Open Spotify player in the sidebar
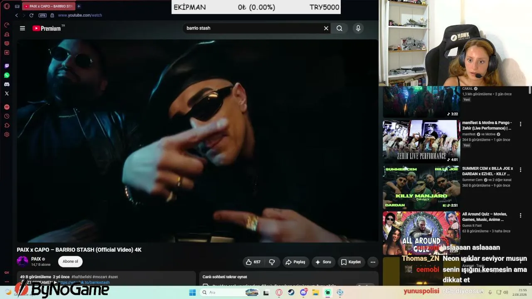This screenshot has height=299, width=532. pos(7,107)
